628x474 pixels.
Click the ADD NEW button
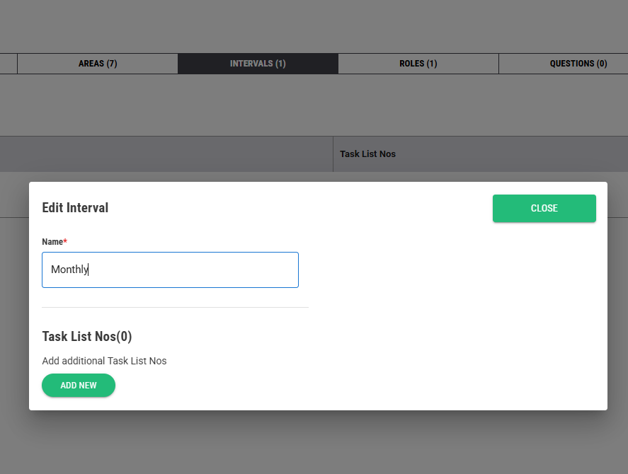(79, 386)
